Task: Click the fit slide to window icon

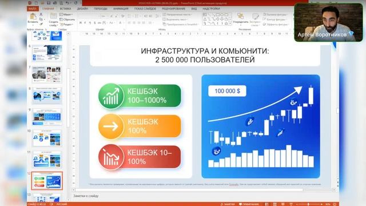Action: (335, 204)
